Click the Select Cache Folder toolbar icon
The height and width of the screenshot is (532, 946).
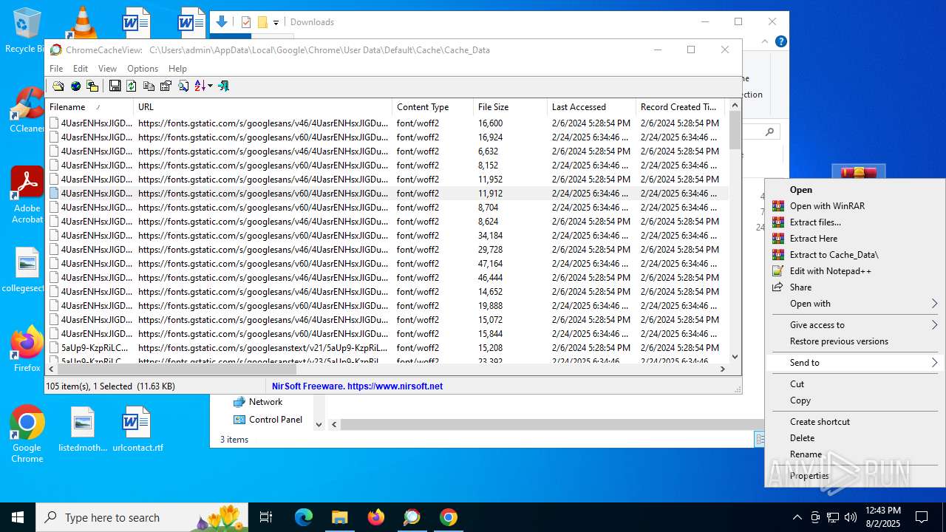point(58,86)
